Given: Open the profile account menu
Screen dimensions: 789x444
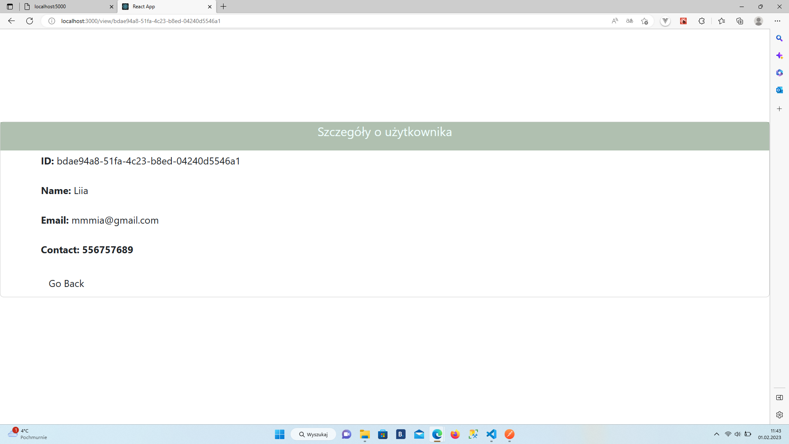Looking at the screenshot, I should 759,21.
